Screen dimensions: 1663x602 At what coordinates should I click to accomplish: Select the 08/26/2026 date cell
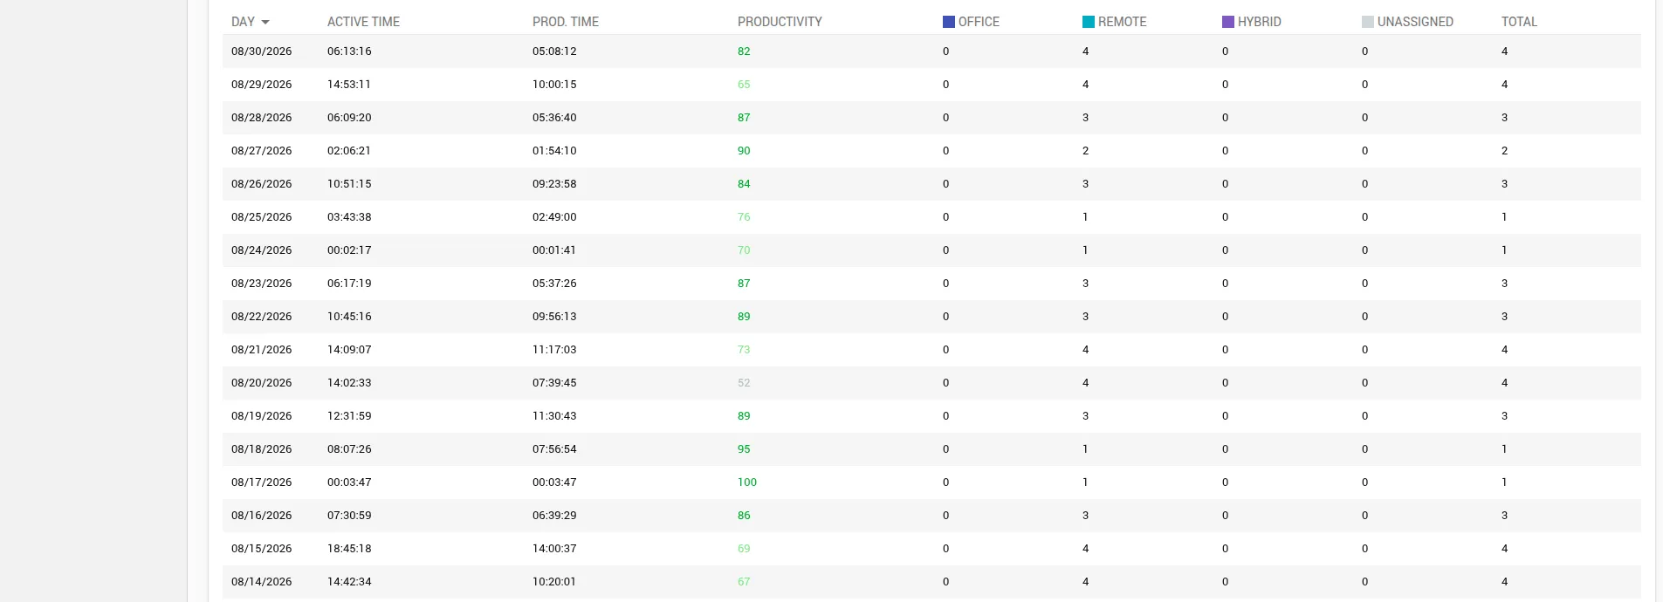point(262,184)
